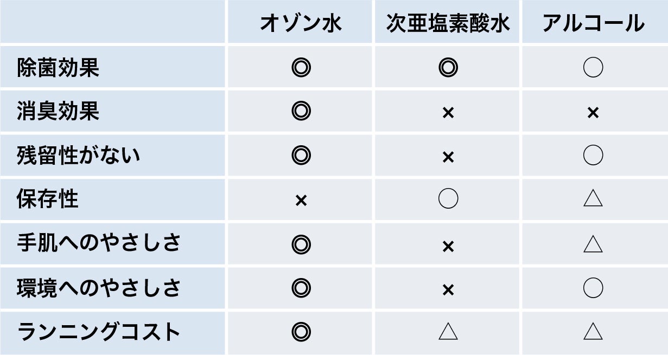The image size is (668, 355).
Task: Click オゾン水's double circle for 除菌効果
Action: pyautogui.click(x=301, y=68)
